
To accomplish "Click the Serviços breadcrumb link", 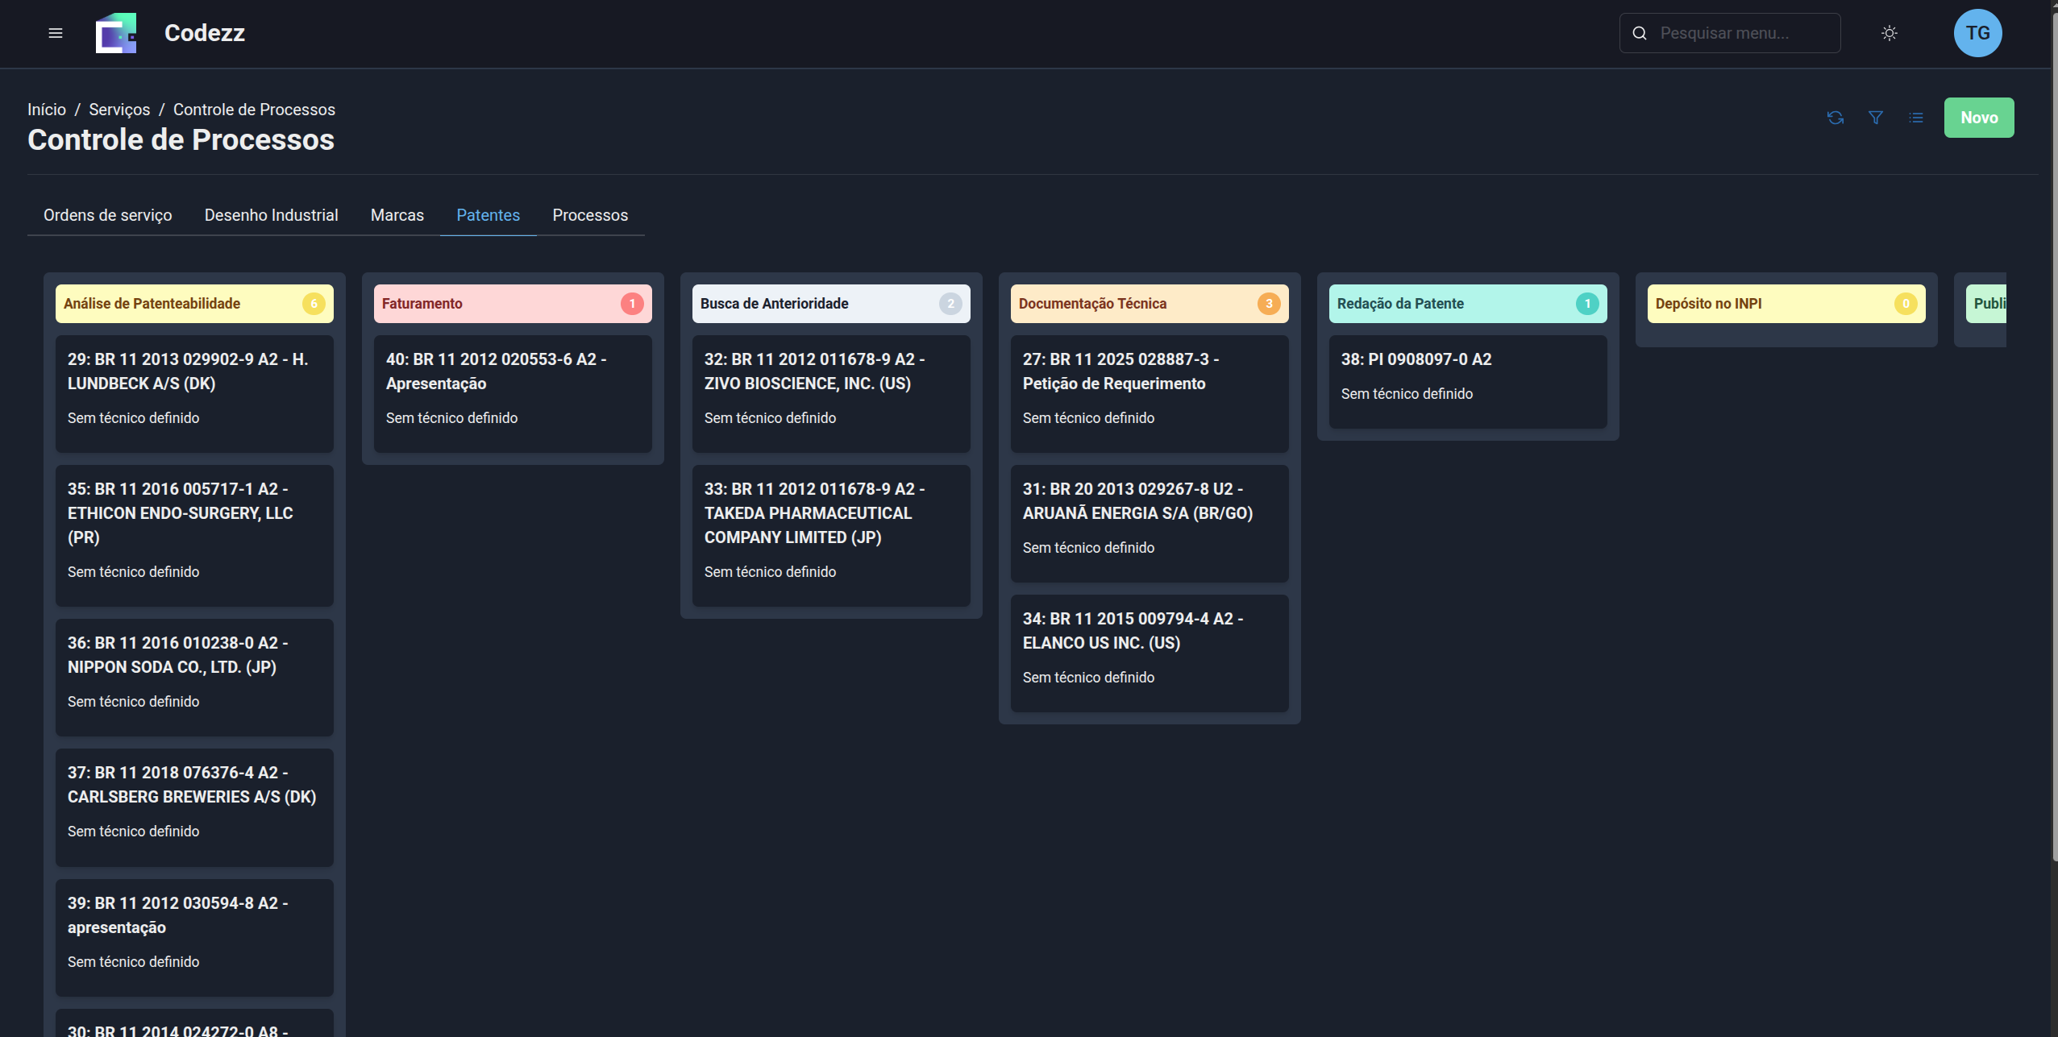I will 119,110.
